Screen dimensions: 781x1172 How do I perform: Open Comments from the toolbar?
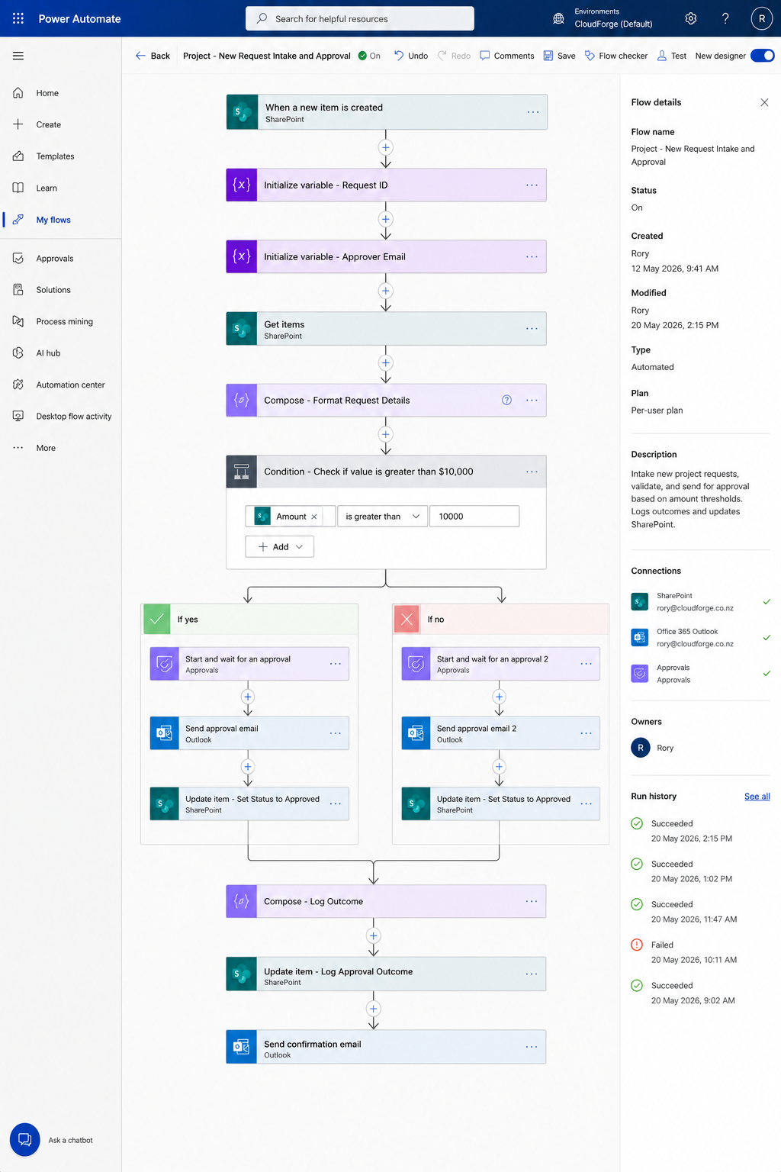coord(506,56)
